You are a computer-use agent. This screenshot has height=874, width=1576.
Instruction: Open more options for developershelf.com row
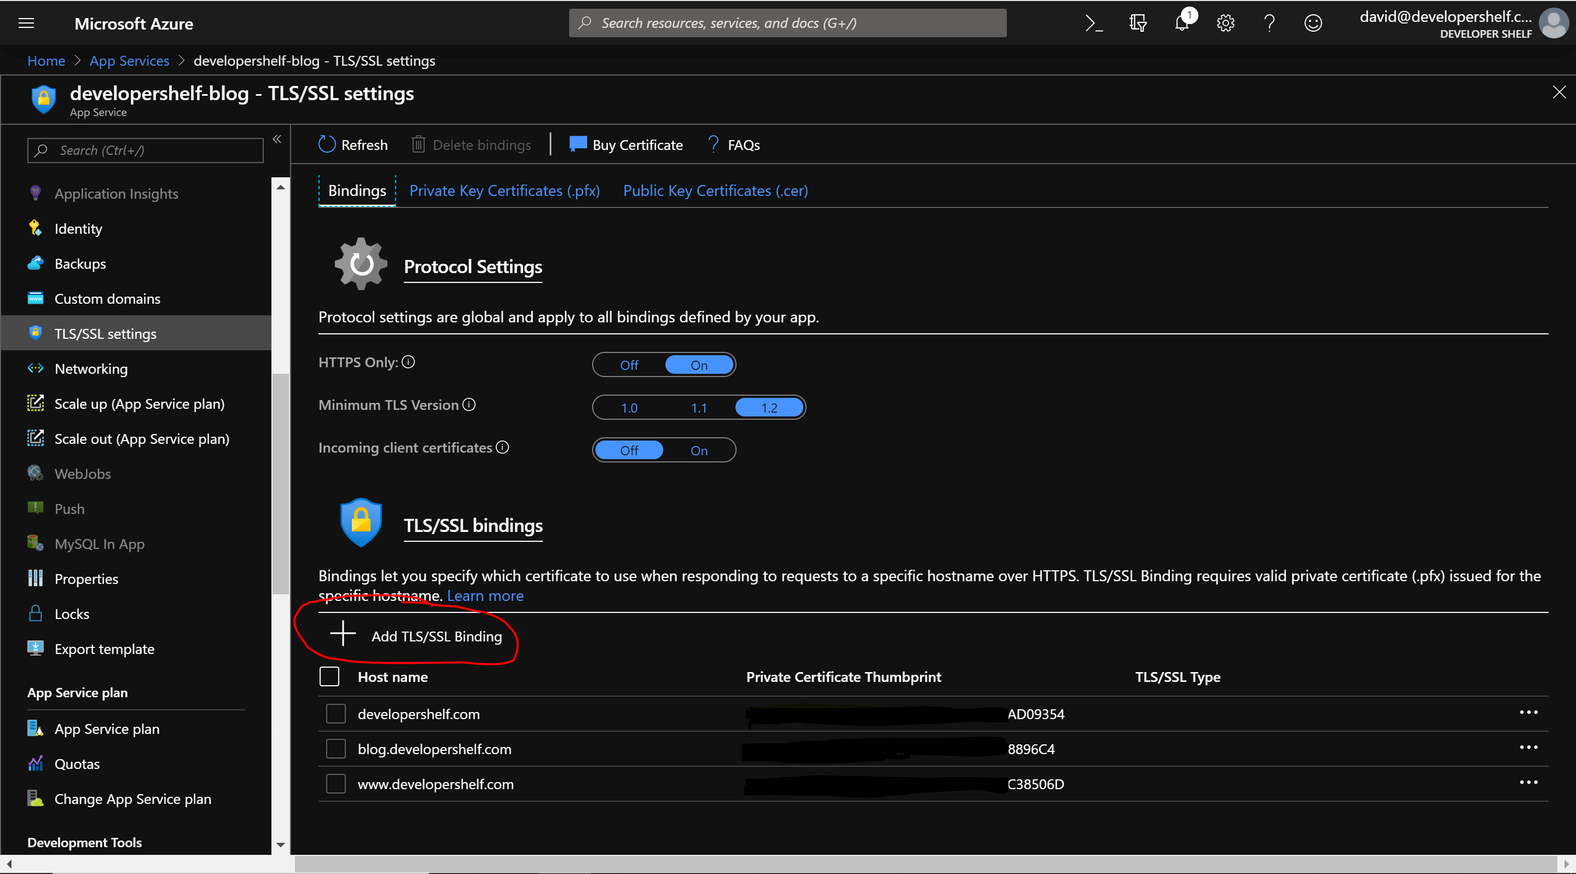[x=1528, y=713]
